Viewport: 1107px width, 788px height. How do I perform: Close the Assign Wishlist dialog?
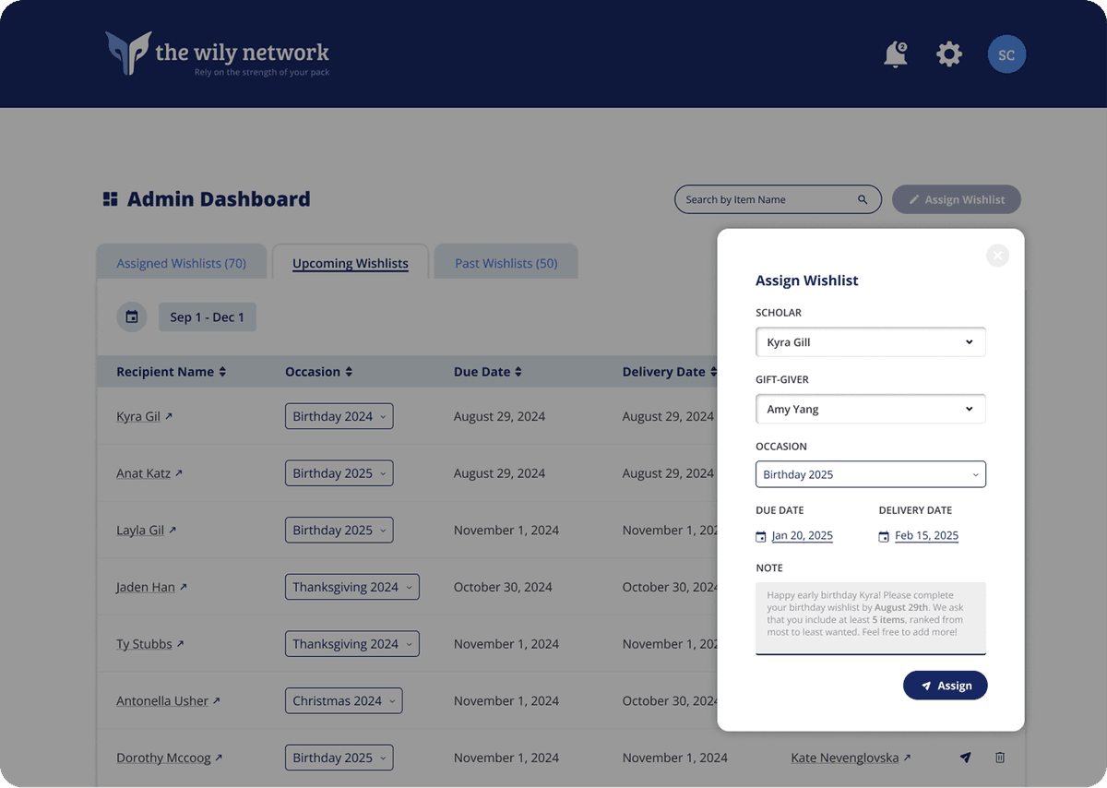click(997, 256)
